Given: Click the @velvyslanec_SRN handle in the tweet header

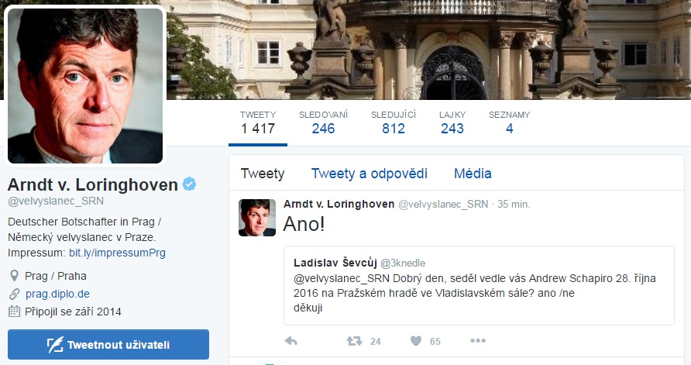Looking at the screenshot, I should tap(443, 204).
